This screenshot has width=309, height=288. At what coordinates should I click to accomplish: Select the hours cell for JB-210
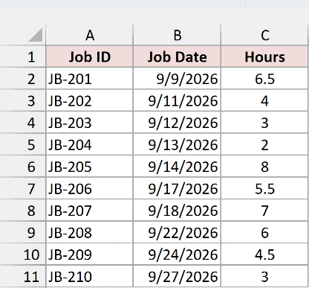pos(264,276)
